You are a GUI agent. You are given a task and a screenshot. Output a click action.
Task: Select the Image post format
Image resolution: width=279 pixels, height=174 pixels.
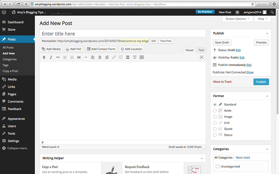[x=215, y=117]
